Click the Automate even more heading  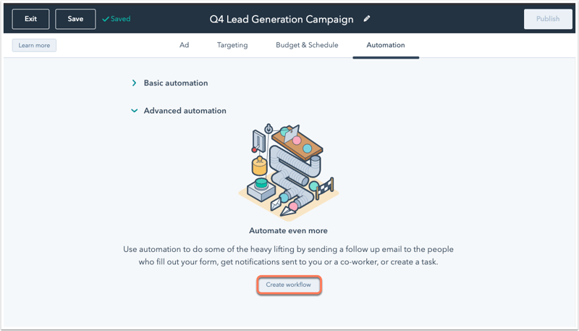click(288, 230)
